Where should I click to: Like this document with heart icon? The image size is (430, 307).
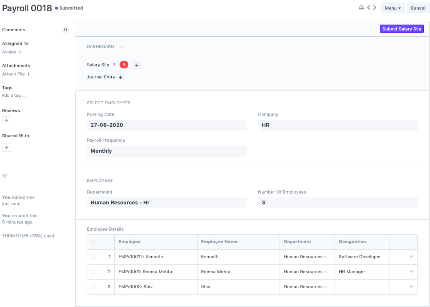[x=5, y=176]
